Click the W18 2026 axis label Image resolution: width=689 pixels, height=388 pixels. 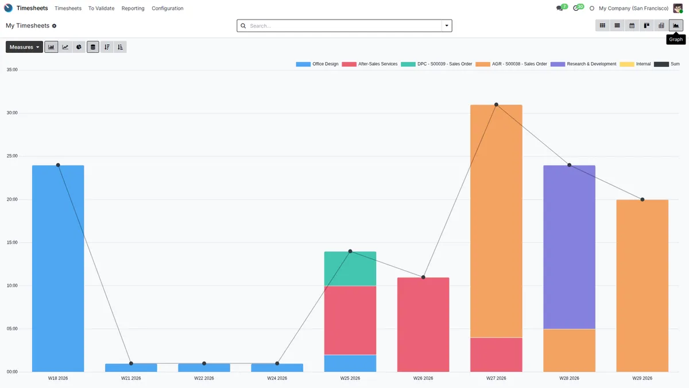tap(58, 378)
